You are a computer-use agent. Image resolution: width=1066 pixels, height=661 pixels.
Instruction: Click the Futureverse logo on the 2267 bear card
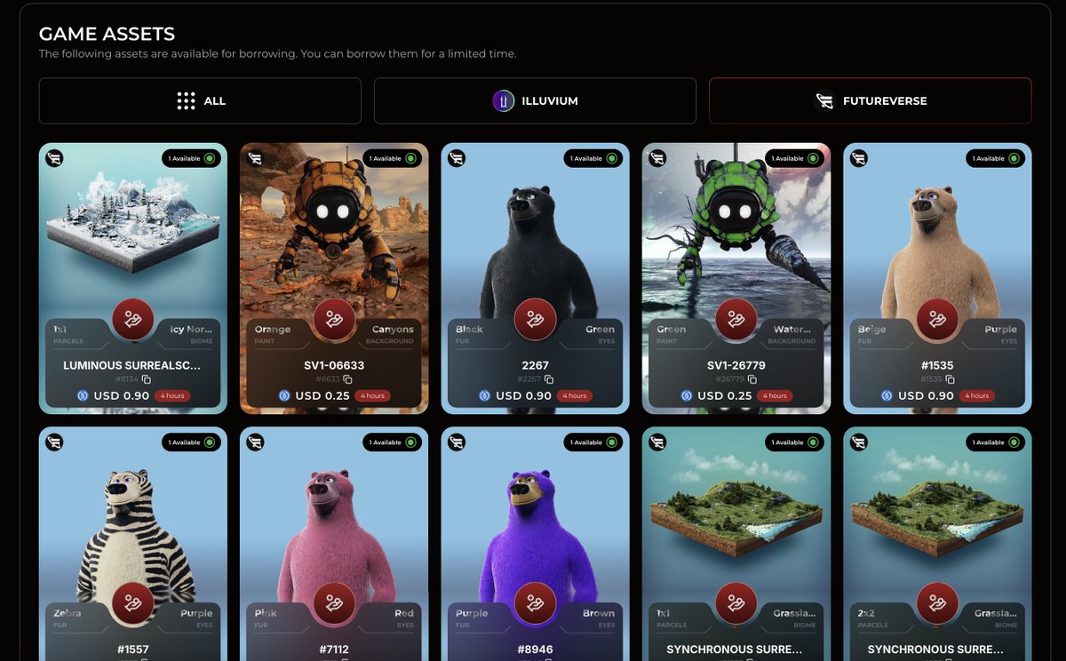pos(457,158)
